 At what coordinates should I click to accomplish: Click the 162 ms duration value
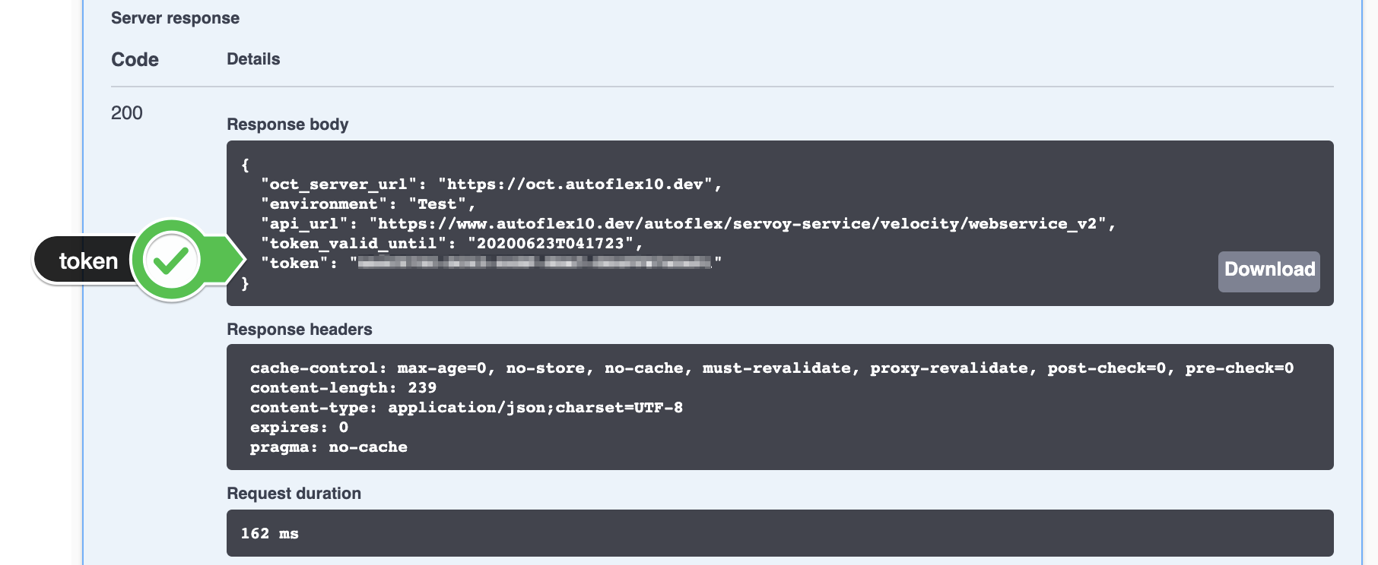[269, 533]
